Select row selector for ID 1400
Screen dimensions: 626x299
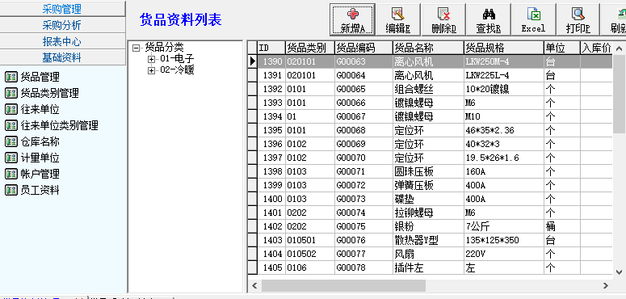[x=252, y=199]
